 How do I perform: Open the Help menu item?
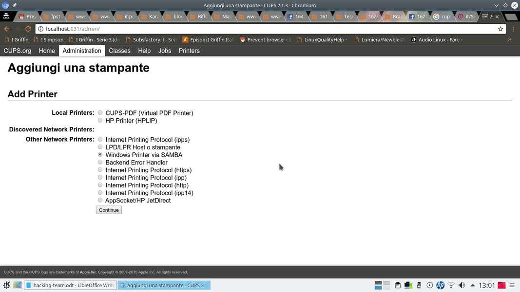tap(144, 51)
